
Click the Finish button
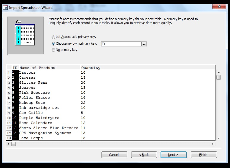coord(204,155)
